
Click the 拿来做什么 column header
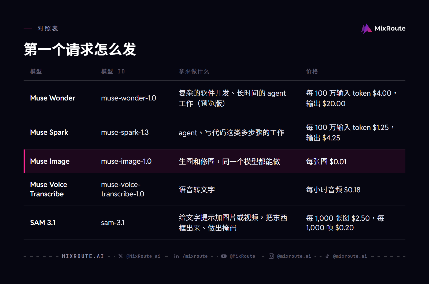coord(194,71)
